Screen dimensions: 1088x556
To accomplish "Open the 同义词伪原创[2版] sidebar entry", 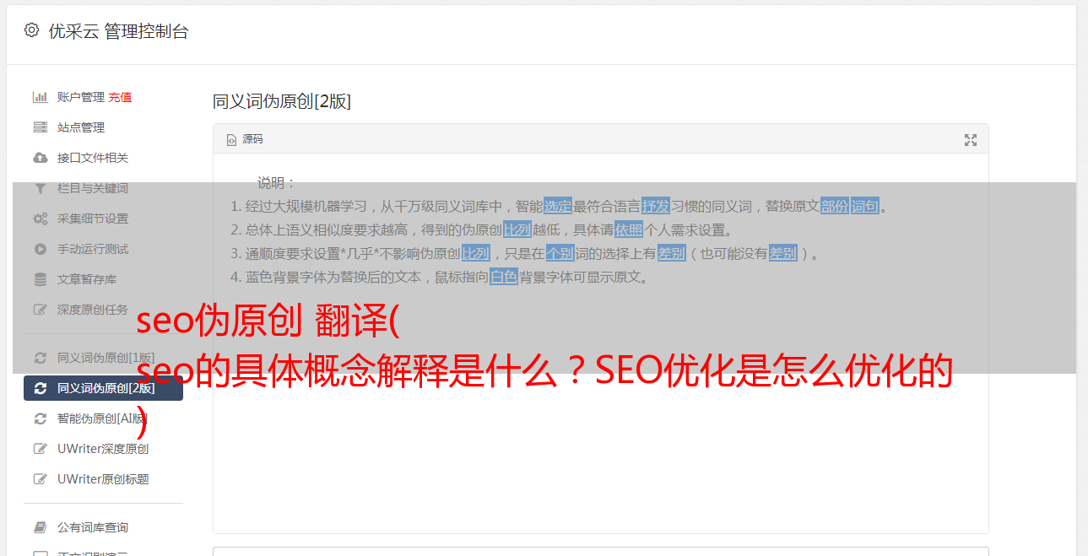I will [x=103, y=388].
